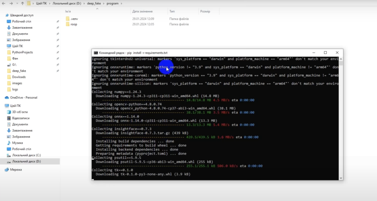Select the .venv folder icon

coord(68,18)
